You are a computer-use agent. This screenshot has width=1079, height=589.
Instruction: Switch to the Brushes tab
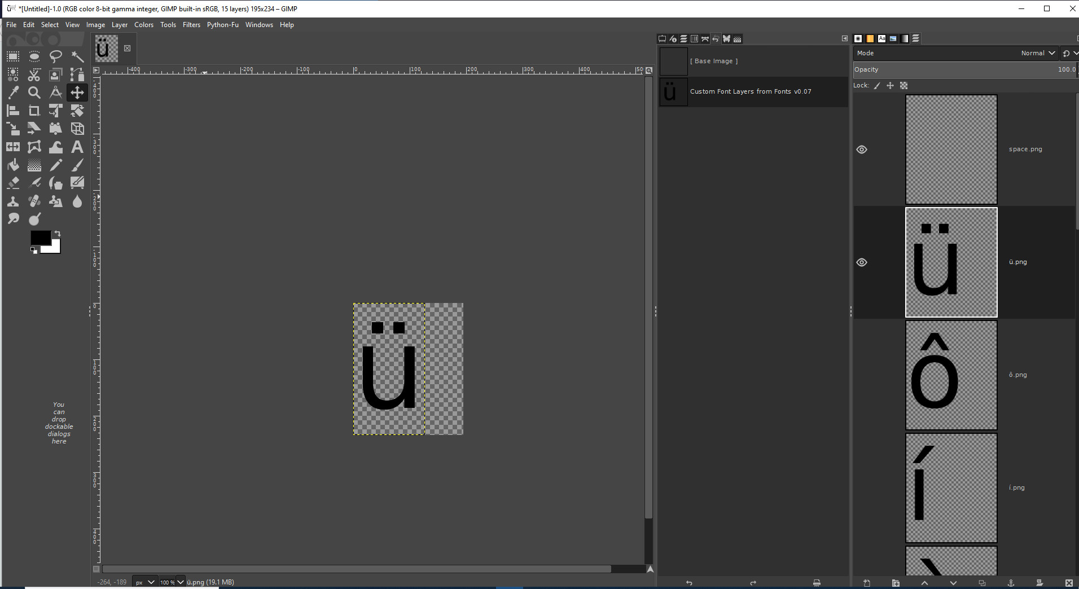[858, 38]
